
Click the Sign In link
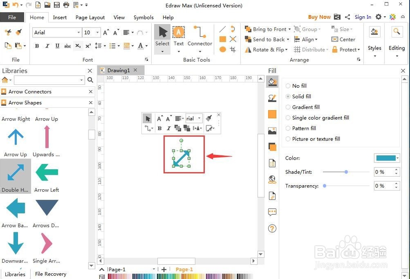tap(363, 17)
